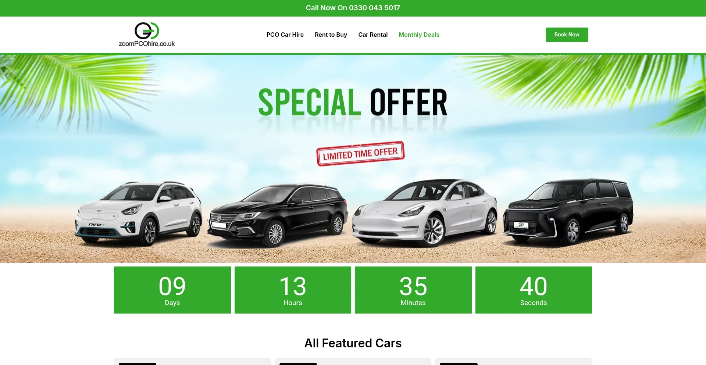Click the white Kia Niro car image
Screen dimensions: 706x365
click(x=139, y=213)
